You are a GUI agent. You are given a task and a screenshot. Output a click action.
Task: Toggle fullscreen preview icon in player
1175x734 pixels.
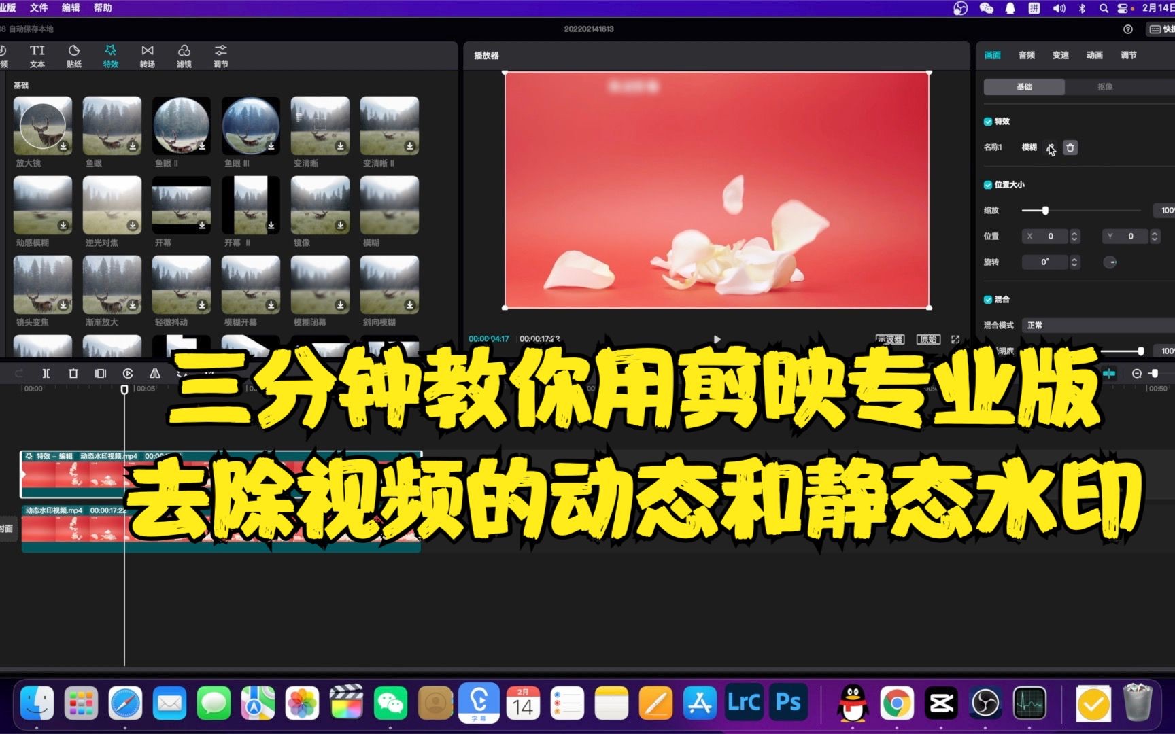coord(955,339)
